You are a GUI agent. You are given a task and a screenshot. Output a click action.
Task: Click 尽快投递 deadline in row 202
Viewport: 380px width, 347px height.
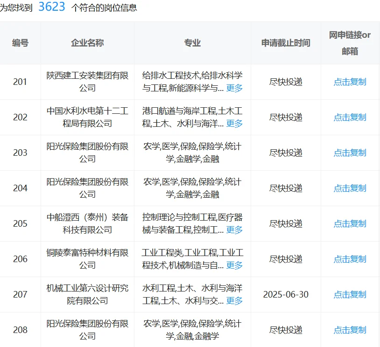point(286,117)
